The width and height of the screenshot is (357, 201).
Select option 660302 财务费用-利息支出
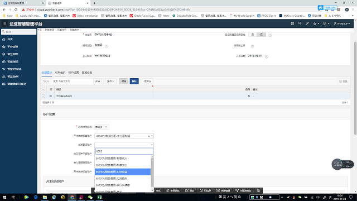pos(123,165)
